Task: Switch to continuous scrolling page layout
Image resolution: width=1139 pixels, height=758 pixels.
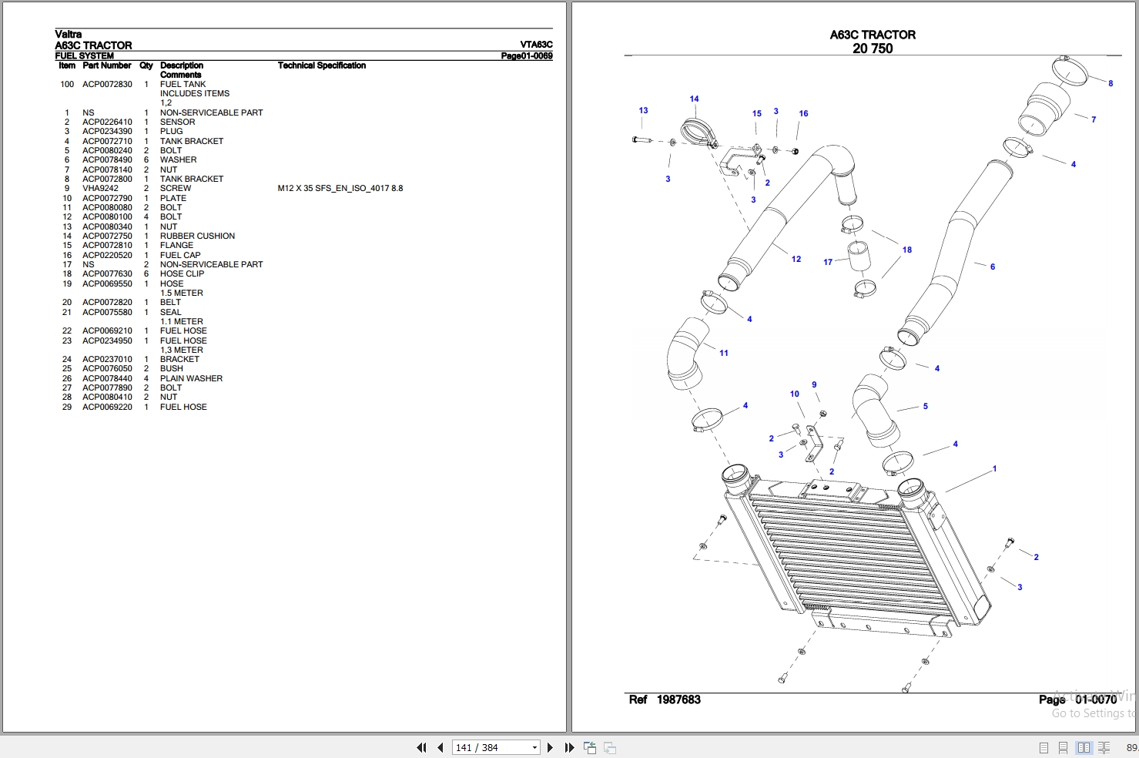Action: pos(1063,747)
